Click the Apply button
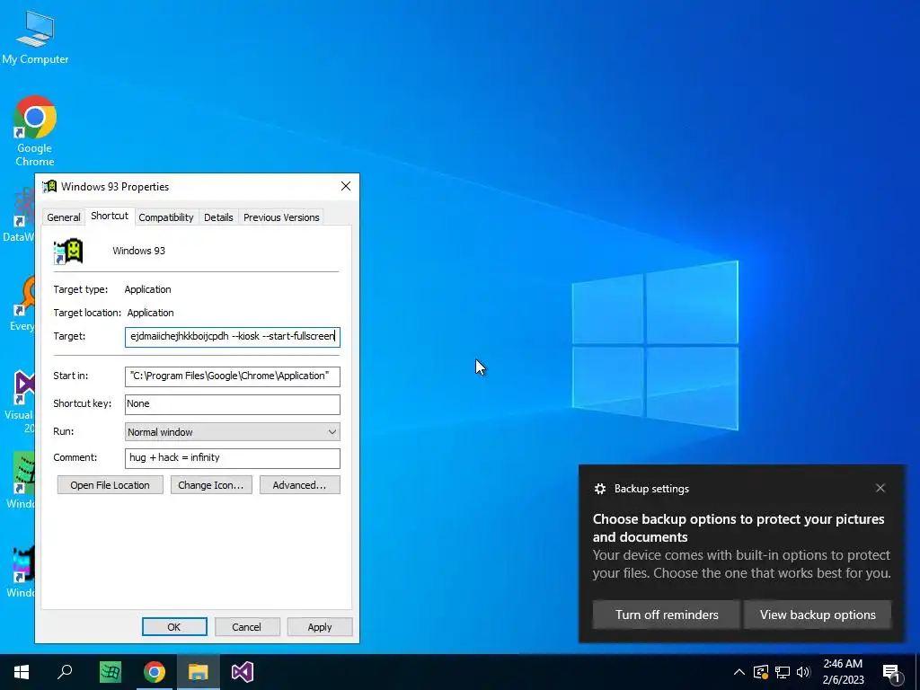The height and width of the screenshot is (690, 920). (320, 626)
